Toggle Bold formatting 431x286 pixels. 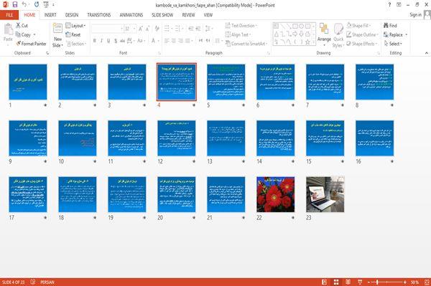95,41
